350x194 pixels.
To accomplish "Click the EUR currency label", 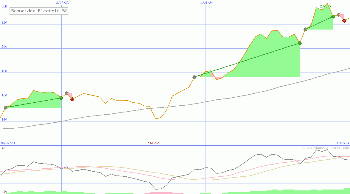I will click(x=4, y=6).
